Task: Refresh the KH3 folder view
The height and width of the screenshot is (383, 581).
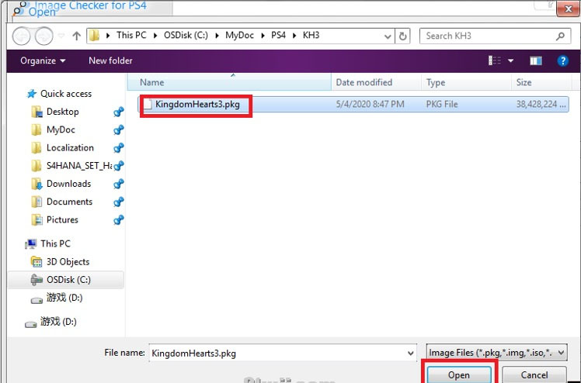Action: point(402,36)
